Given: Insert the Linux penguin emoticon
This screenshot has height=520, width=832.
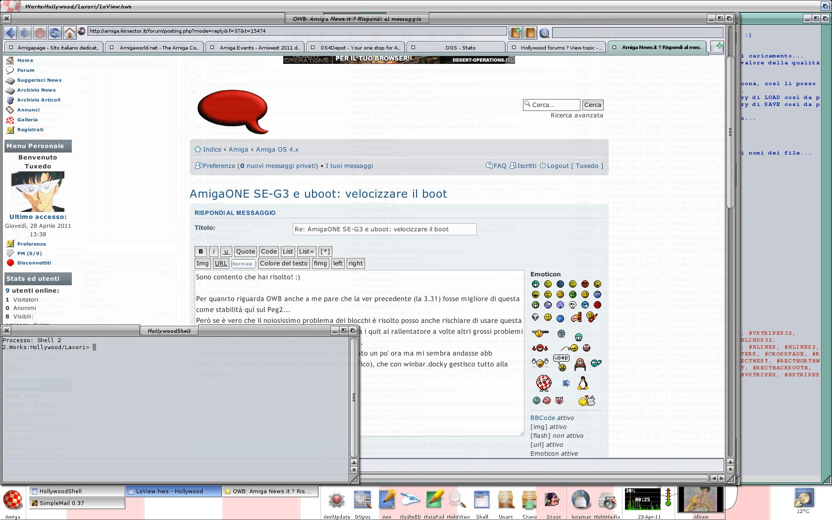Looking at the screenshot, I should (x=583, y=383).
